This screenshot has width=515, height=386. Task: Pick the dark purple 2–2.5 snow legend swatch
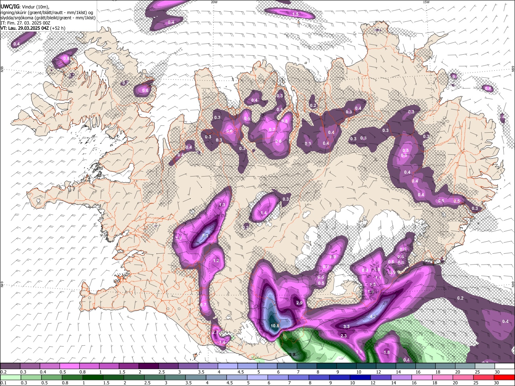click(x=148, y=366)
